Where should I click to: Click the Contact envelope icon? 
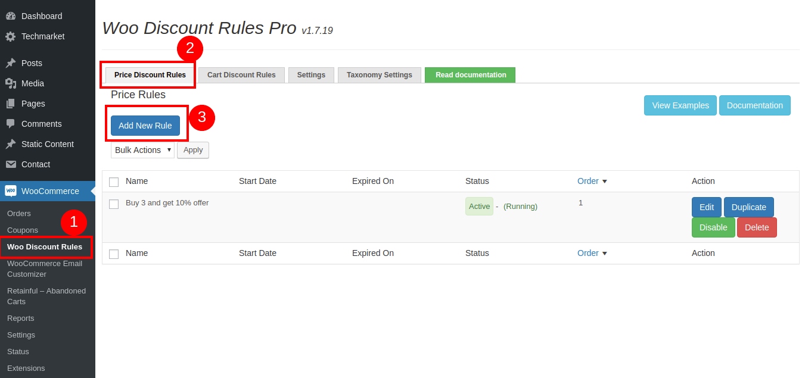[x=11, y=164]
